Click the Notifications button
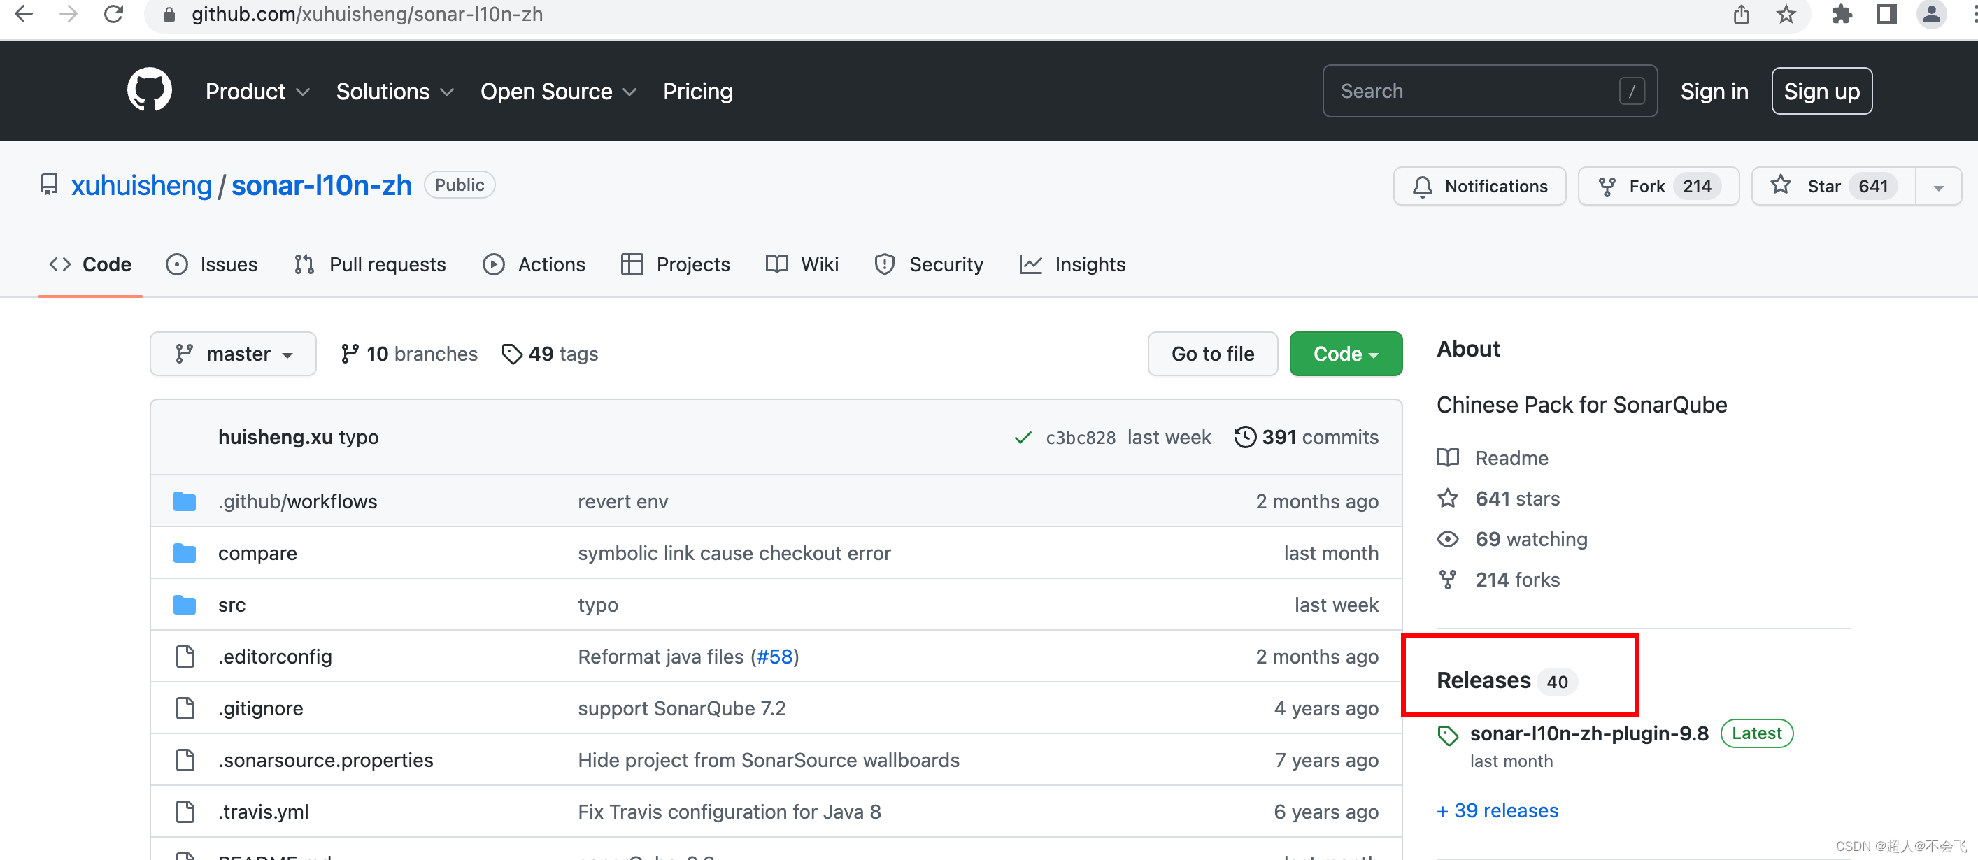This screenshot has height=860, width=1978. pyautogui.click(x=1480, y=187)
